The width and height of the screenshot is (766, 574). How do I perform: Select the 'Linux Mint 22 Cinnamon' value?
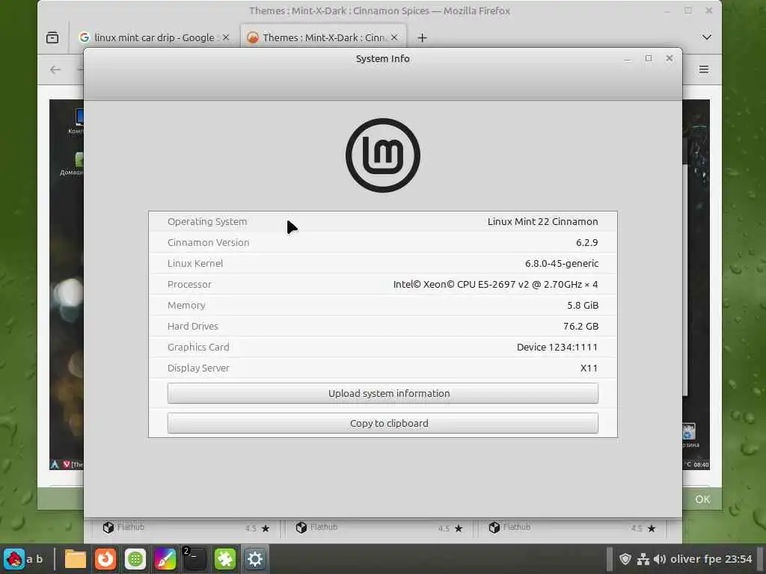click(542, 221)
